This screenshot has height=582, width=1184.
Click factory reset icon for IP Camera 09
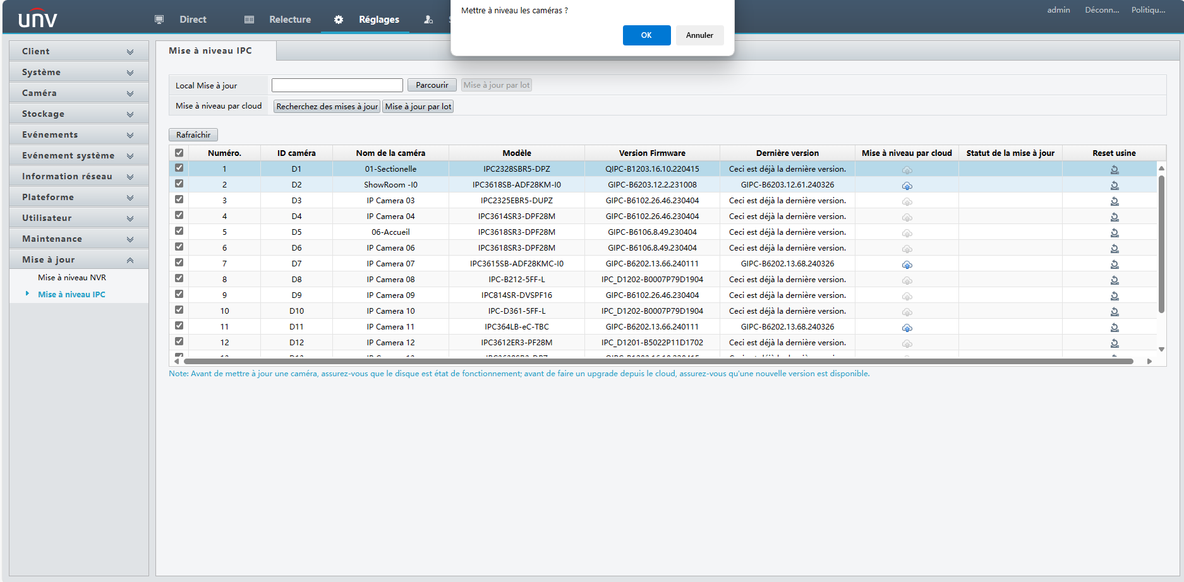point(1114,295)
